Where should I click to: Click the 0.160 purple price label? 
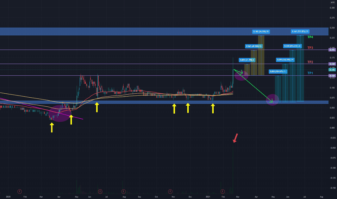pyautogui.click(x=332, y=64)
